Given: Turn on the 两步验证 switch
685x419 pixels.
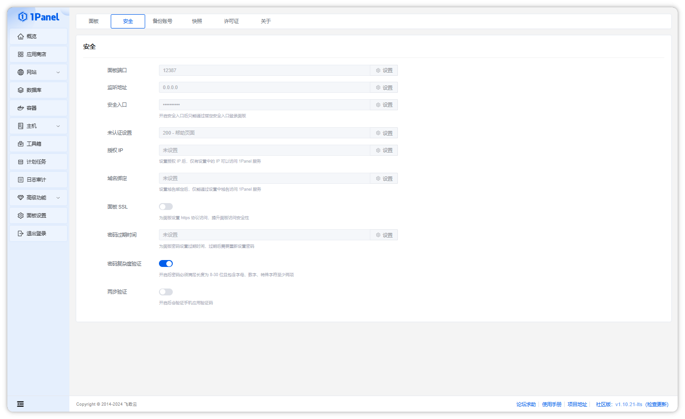Looking at the screenshot, I should click(166, 292).
